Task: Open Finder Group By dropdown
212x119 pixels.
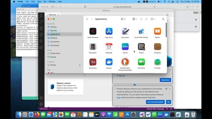Action: [x=135, y=19]
